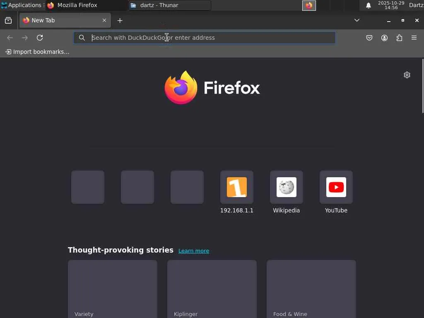Open the Firefox View icon

(x=8, y=21)
